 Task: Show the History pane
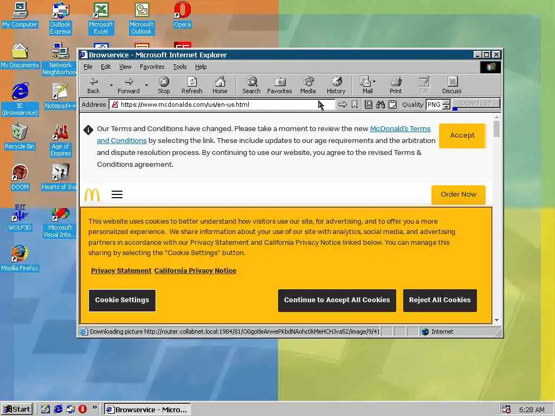(x=336, y=85)
